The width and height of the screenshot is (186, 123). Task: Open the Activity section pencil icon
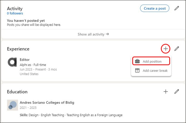pos(177,8)
